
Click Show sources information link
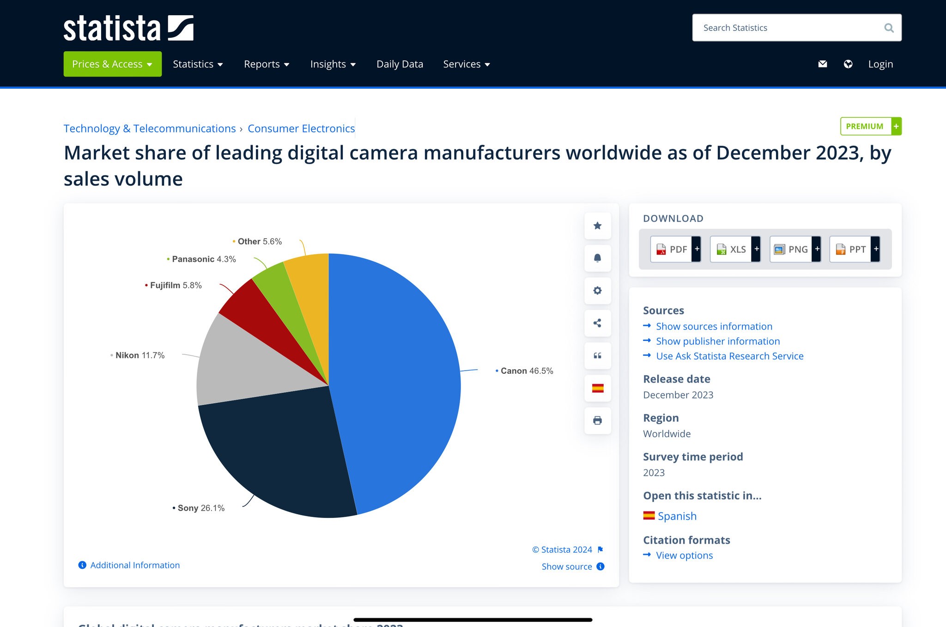[714, 326]
